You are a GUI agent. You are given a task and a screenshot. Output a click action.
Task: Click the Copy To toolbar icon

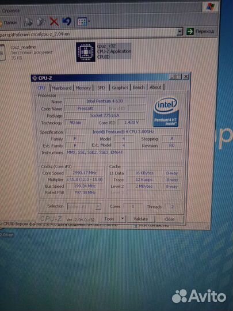click(x=41, y=22)
